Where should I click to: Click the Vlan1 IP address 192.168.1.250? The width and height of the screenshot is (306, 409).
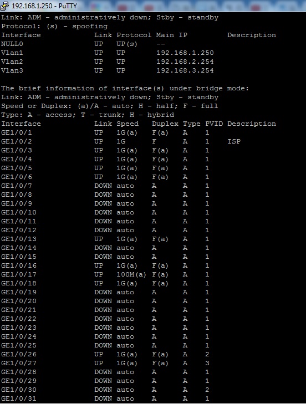coord(185,53)
